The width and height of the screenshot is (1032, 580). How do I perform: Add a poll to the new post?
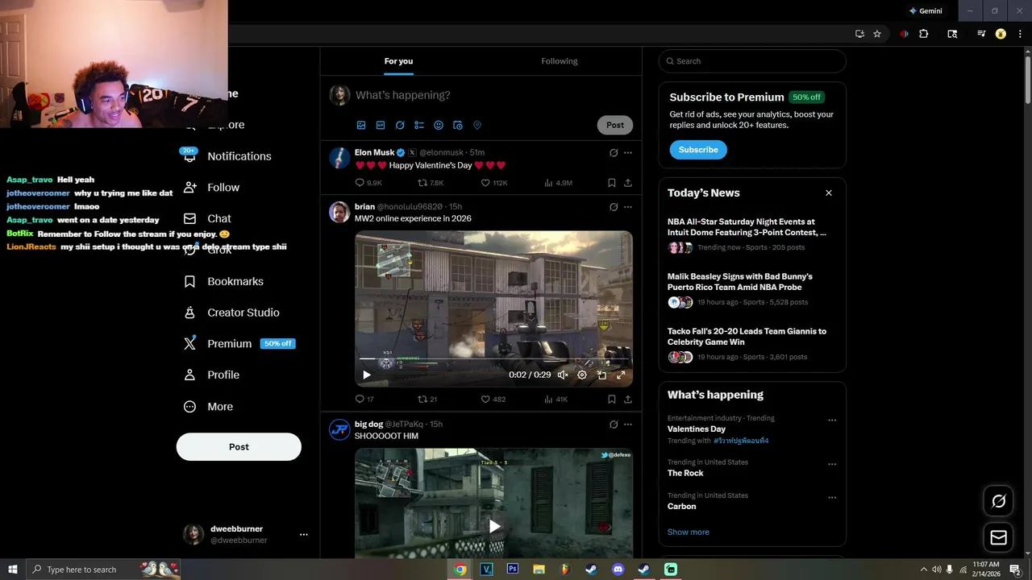click(419, 125)
